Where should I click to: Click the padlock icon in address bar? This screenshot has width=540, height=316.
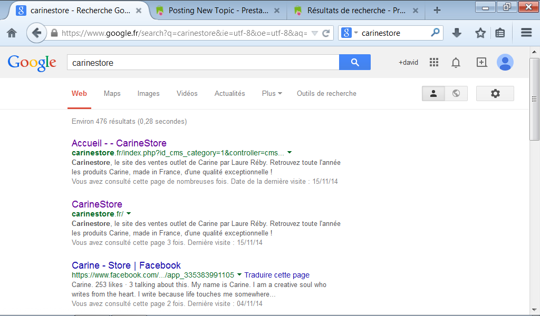click(x=54, y=33)
